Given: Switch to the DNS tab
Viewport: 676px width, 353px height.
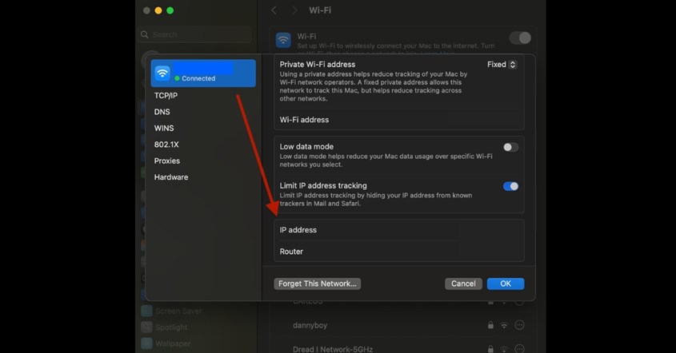Looking at the screenshot, I should pyautogui.click(x=162, y=112).
